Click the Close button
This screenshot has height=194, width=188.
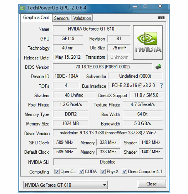pyautogui.click(x=152, y=184)
